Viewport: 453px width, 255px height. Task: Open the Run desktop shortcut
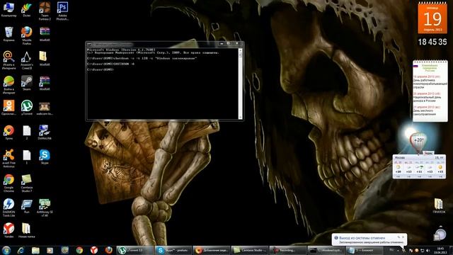pos(27,206)
